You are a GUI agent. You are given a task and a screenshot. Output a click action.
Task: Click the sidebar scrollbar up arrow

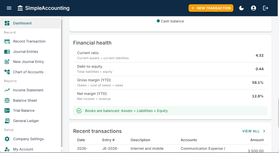(x=62, y=17)
